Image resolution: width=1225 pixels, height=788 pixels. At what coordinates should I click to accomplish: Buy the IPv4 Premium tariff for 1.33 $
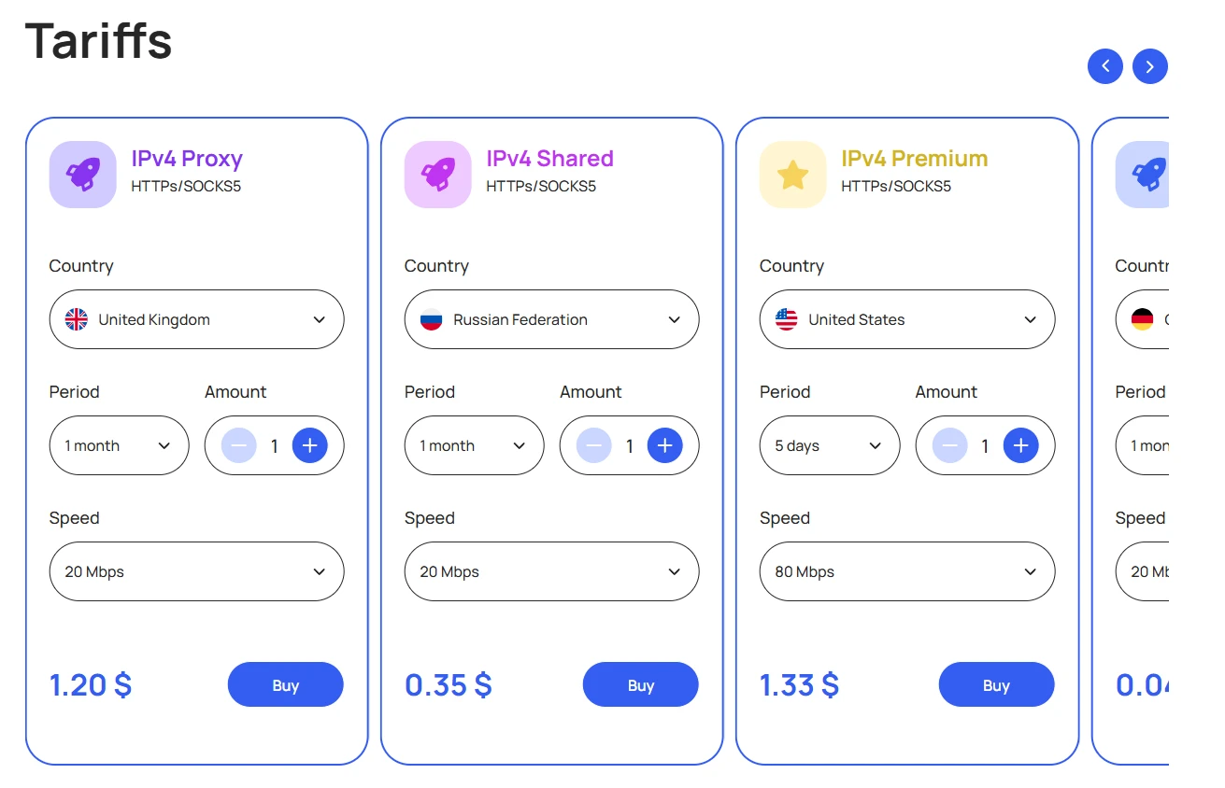pos(996,684)
